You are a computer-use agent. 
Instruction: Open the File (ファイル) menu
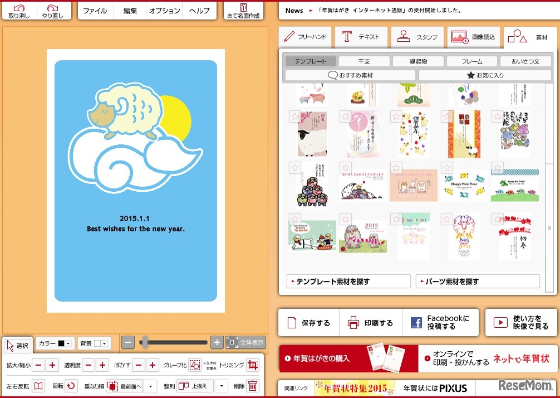coord(96,11)
